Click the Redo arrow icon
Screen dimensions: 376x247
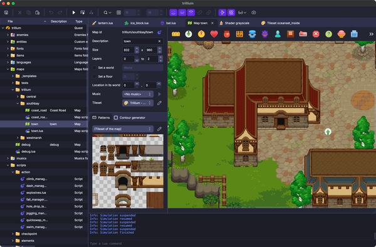60,13
